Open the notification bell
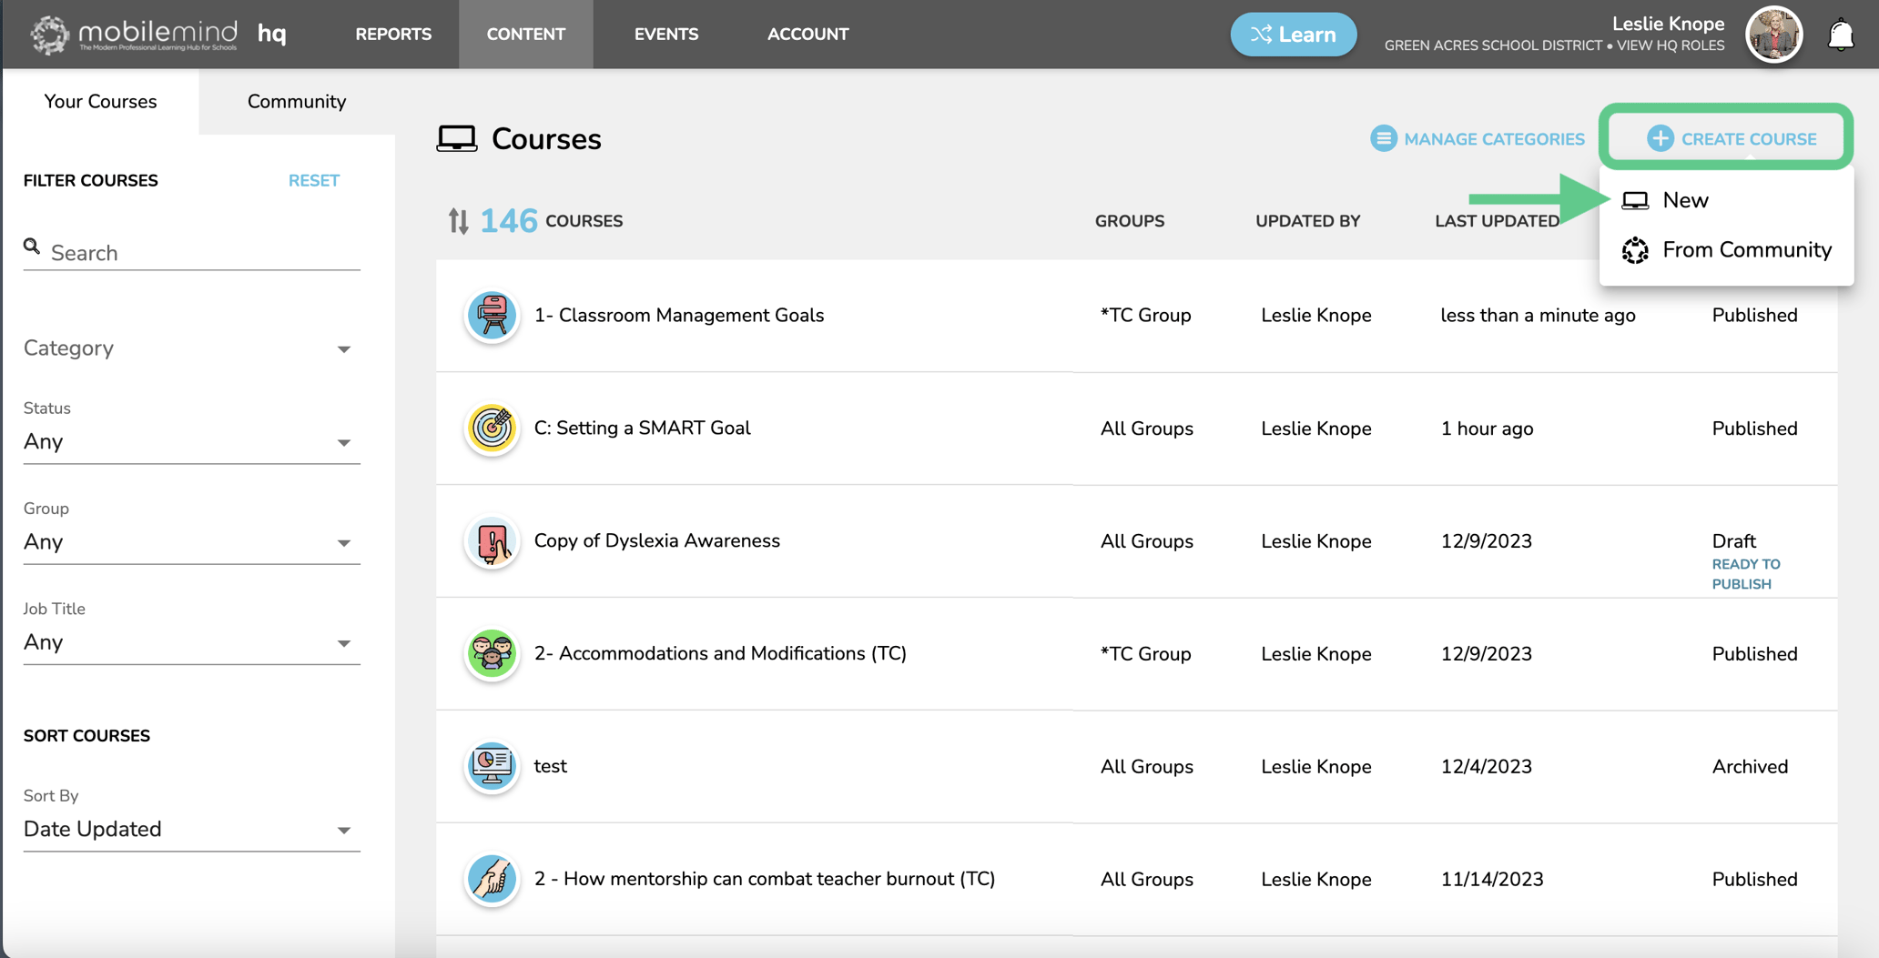Viewport: 1879px width, 958px height. coord(1841,34)
